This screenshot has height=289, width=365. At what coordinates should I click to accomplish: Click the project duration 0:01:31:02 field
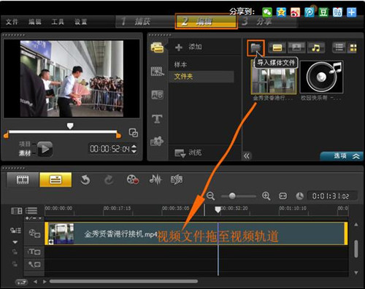tap(332, 196)
